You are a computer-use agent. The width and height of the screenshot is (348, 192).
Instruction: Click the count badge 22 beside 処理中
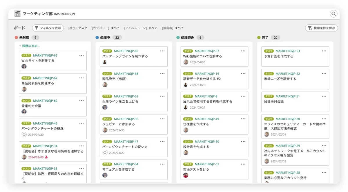pyautogui.click(x=117, y=38)
